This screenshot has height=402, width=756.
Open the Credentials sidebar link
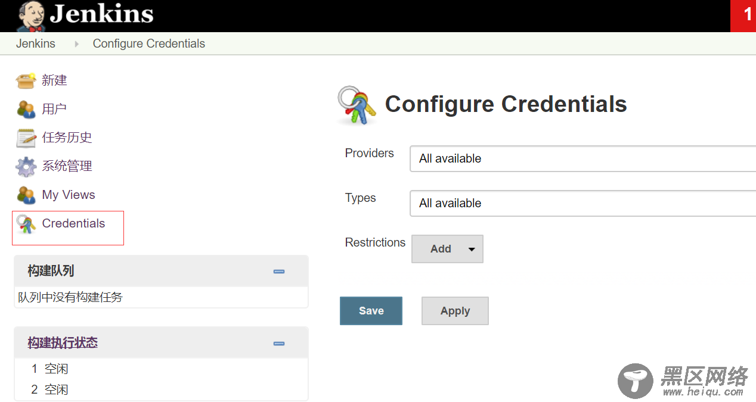(73, 223)
